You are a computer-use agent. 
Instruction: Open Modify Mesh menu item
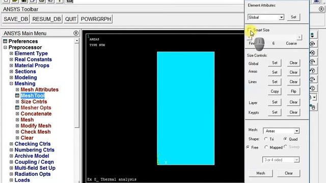pos(36,126)
